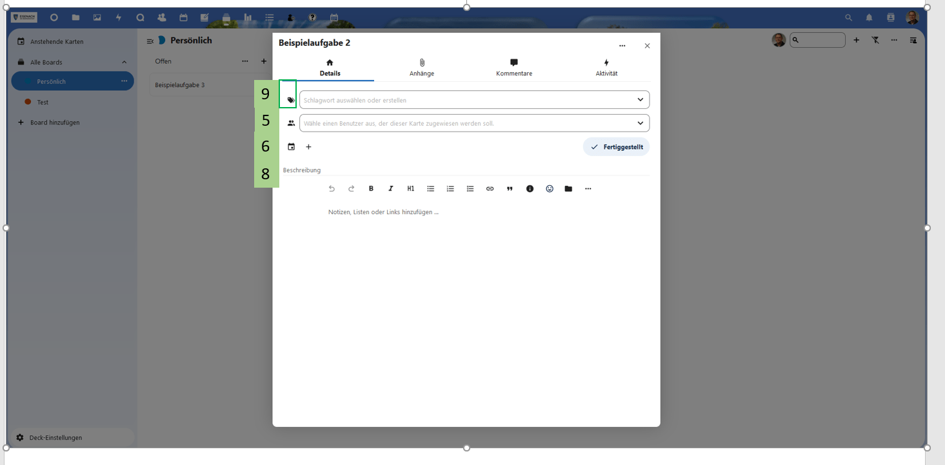945x465 pixels.
Task: Toggle bold formatting in description editor
Action: coord(371,189)
